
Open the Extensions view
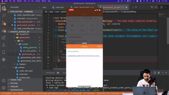4,37
